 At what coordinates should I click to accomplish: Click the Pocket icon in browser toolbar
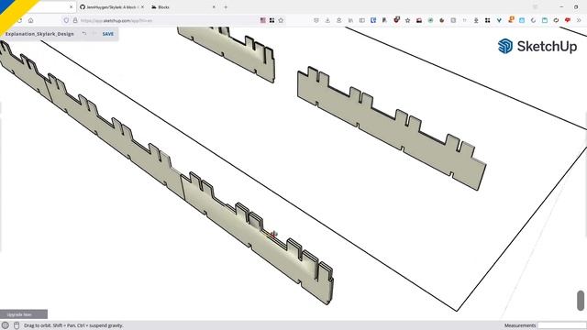[x=316, y=20]
